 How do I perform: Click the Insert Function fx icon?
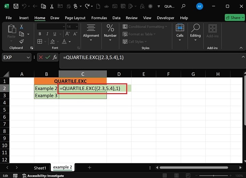[x=55, y=57]
